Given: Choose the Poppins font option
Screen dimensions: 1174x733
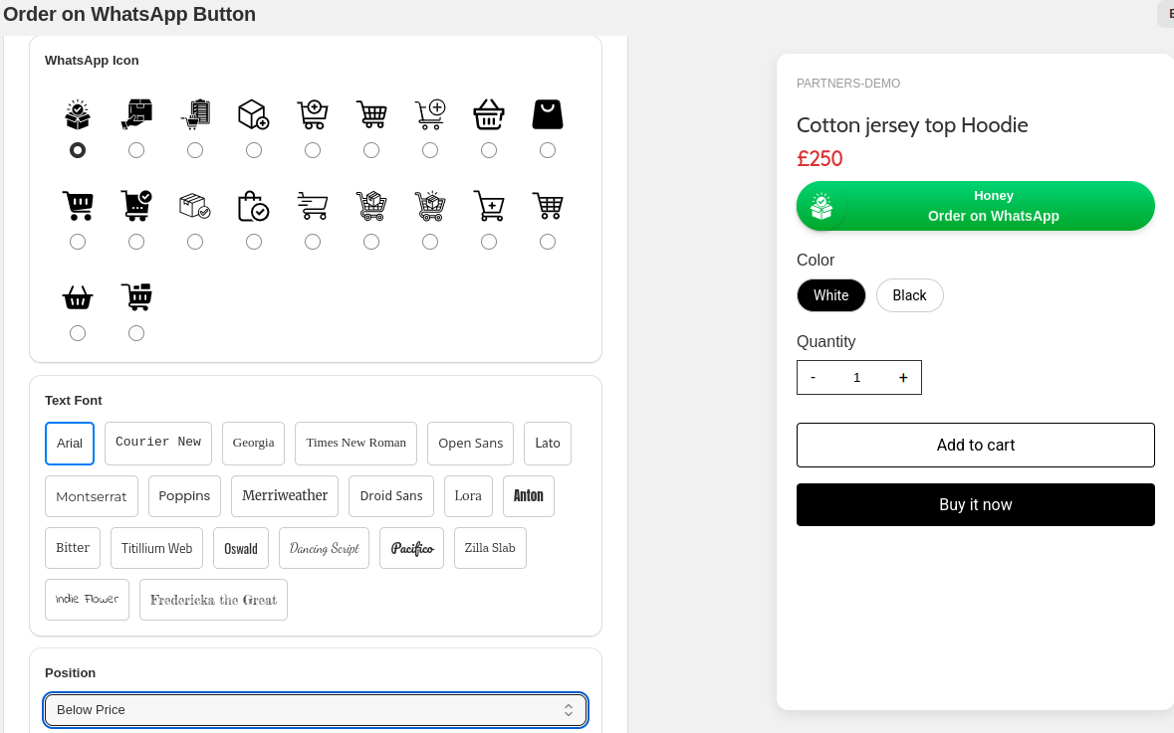Looking at the screenshot, I should (184, 496).
